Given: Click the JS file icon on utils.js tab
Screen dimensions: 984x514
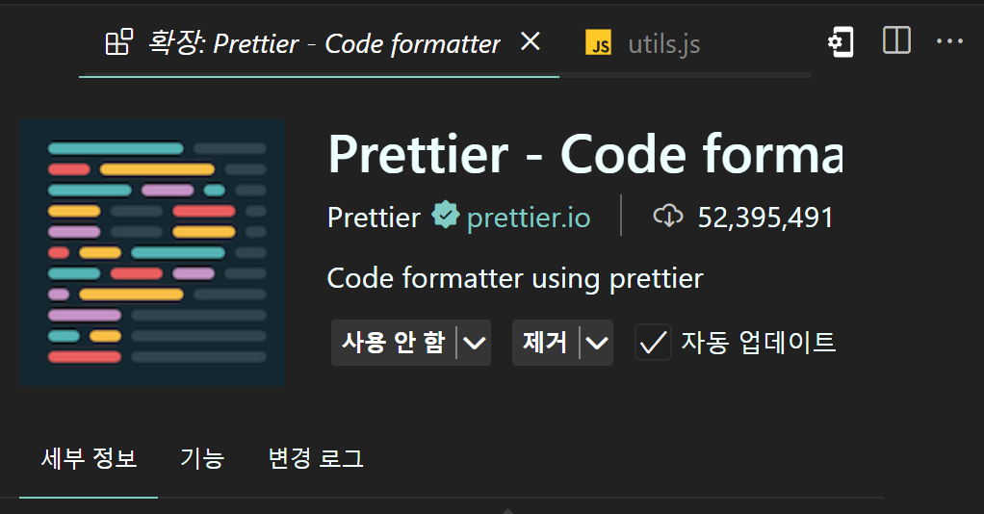Looking at the screenshot, I should tap(598, 43).
